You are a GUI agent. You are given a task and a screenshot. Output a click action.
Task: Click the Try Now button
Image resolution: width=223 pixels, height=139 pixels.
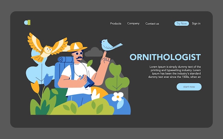[x=182, y=23]
